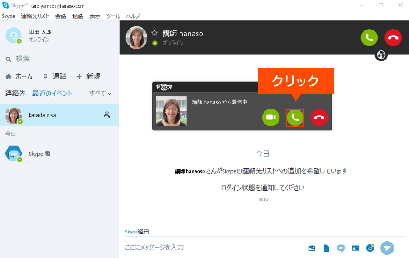Click green call button in conversation header
The image size is (409, 258).
point(369,38)
